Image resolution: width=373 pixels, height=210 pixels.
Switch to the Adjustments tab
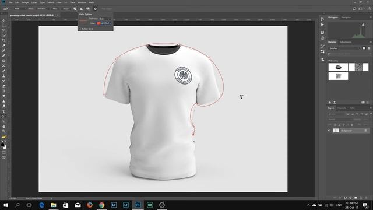point(346,42)
